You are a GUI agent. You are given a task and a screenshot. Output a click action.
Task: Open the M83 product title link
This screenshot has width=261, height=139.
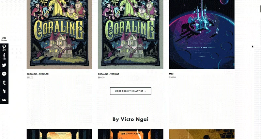[171, 74]
